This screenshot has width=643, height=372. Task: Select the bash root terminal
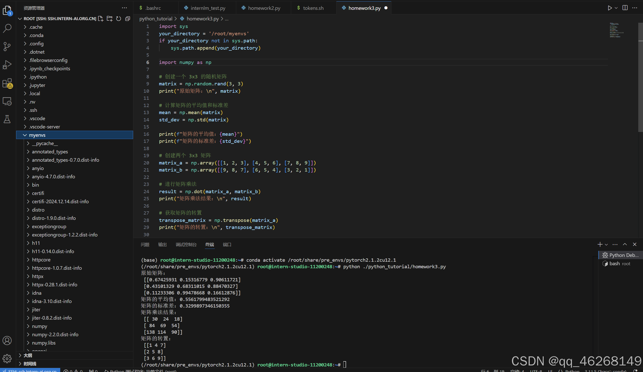coord(619,263)
